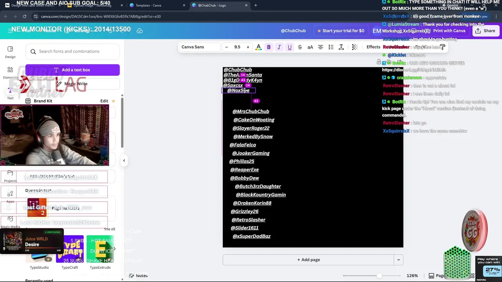
Task: Open the TypeCraft app
Action: pyautogui.click(x=70, y=253)
